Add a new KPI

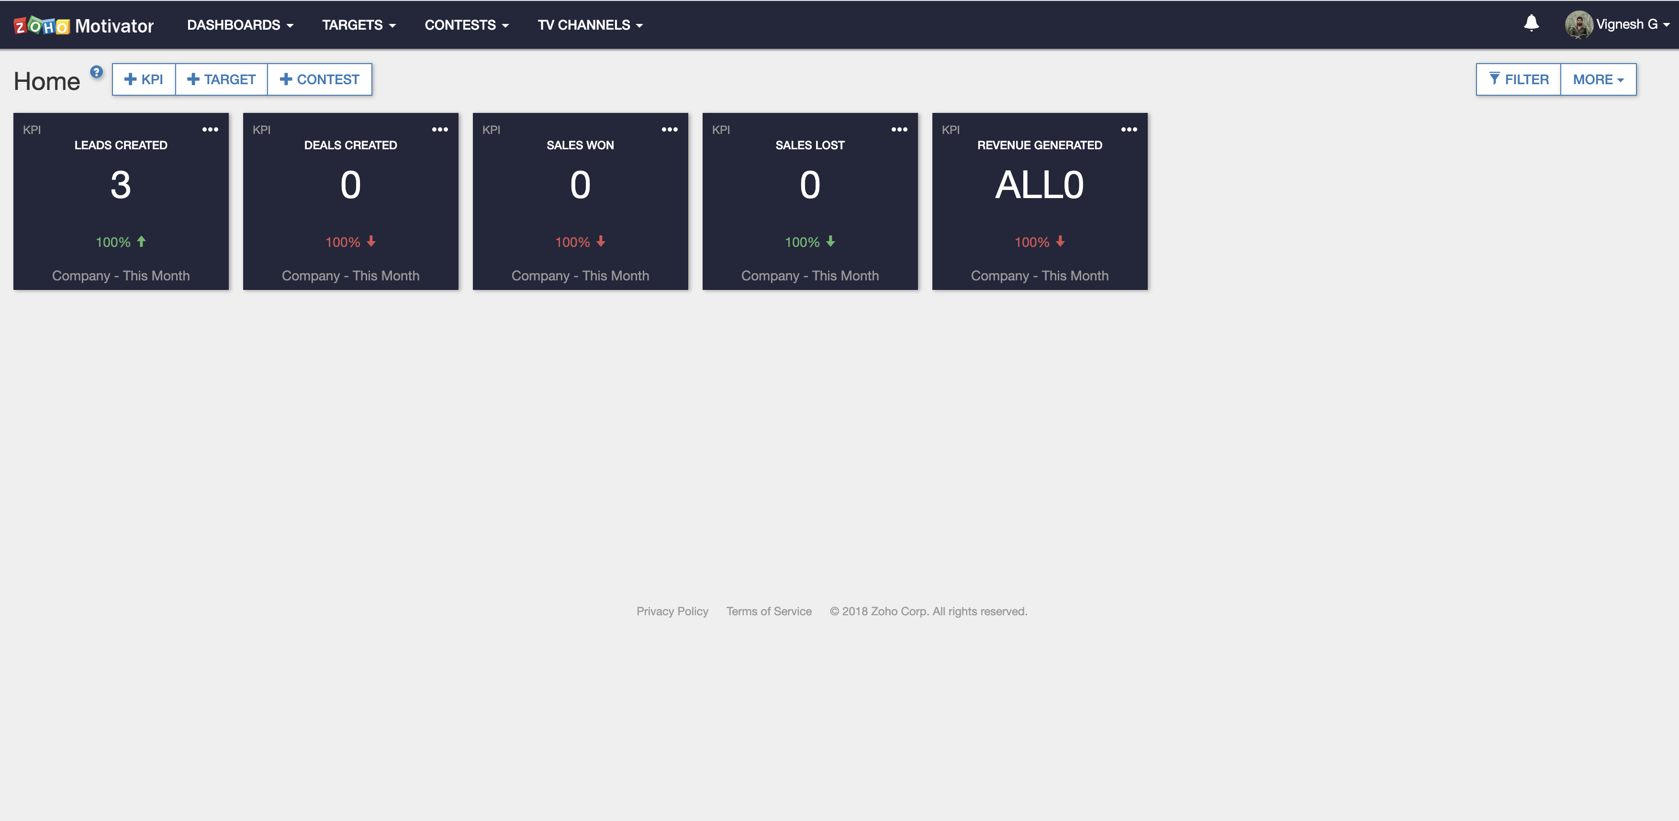tap(144, 79)
